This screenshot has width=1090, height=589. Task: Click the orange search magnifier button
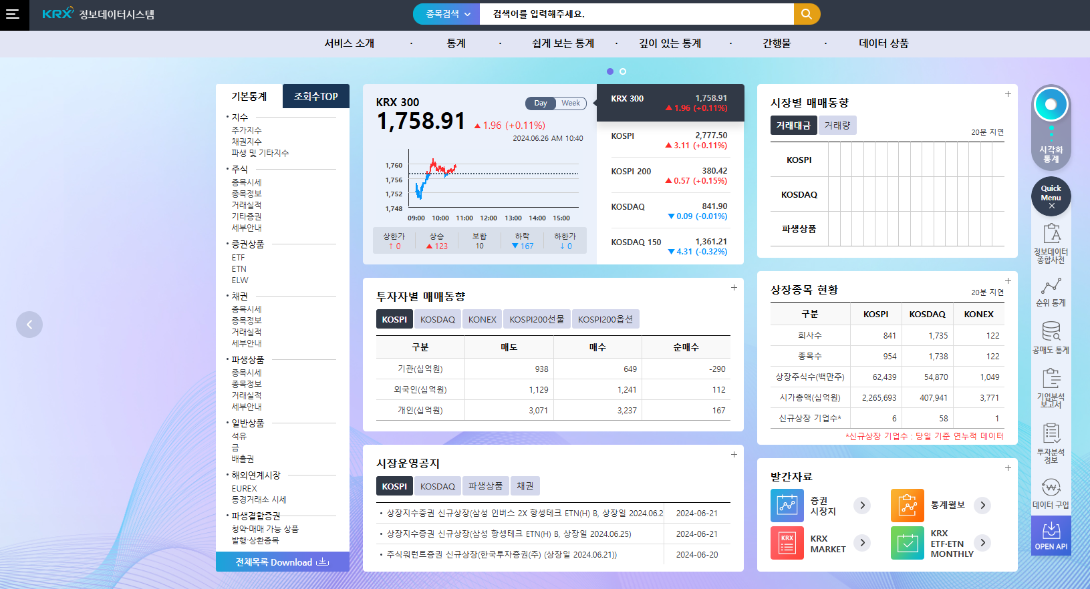point(807,14)
